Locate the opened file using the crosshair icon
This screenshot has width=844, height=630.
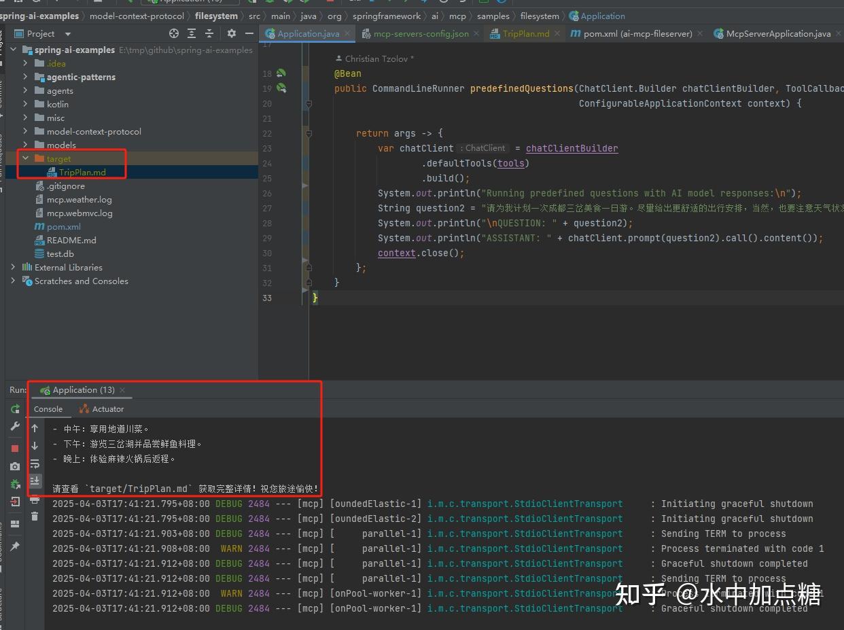(x=174, y=33)
